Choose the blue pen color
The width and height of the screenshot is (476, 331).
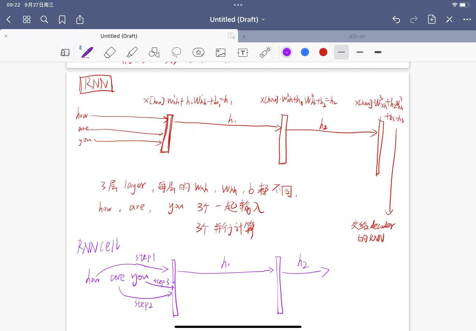pos(305,52)
